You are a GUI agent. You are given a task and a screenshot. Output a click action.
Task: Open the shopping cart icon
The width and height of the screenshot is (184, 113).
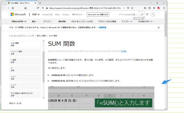coord(147,14)
